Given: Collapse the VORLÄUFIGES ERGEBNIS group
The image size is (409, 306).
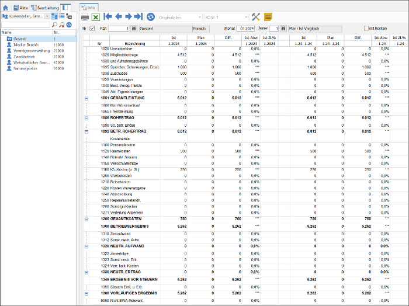Looking at the screenshot, I should click(x=86, y=294).
